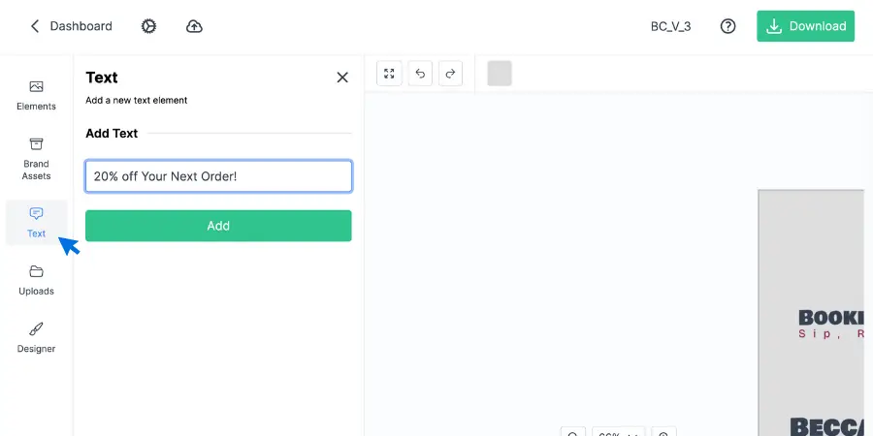
Task: Click the green Add button
Action: (x=218, y=226)
